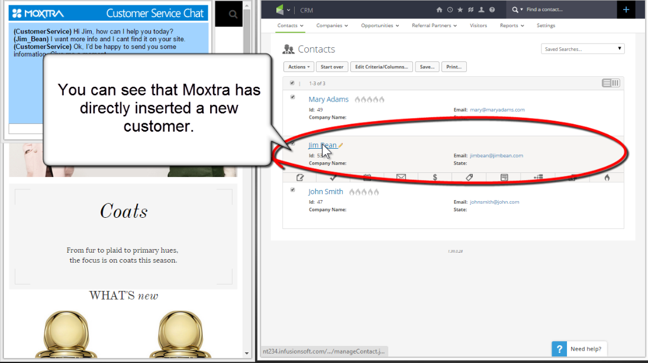Open the Visitors menu item

[x=478, y=25]
